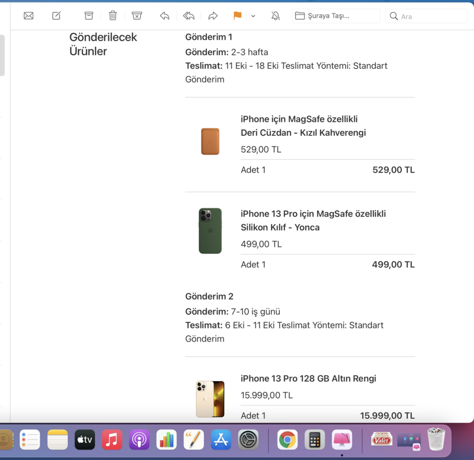The image size is (474, 460).
Task: Flag message with orange flag
Action: click(x=238, y=16)
